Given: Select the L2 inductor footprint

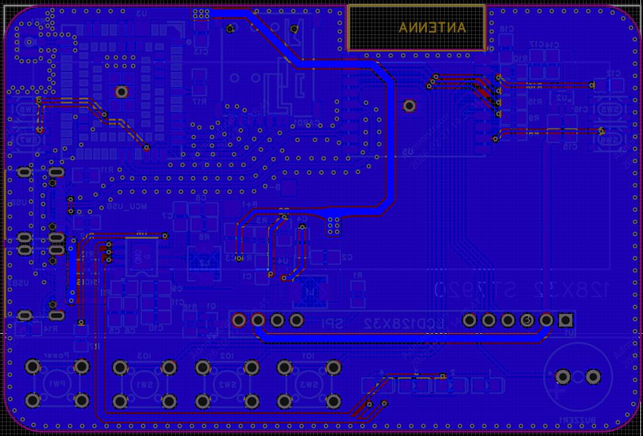Looking at the screenshot, I should 204,262.
